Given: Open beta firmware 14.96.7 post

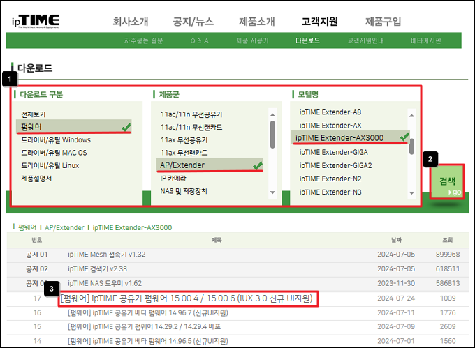Looking at the screenshot, I should click(148, 312).
